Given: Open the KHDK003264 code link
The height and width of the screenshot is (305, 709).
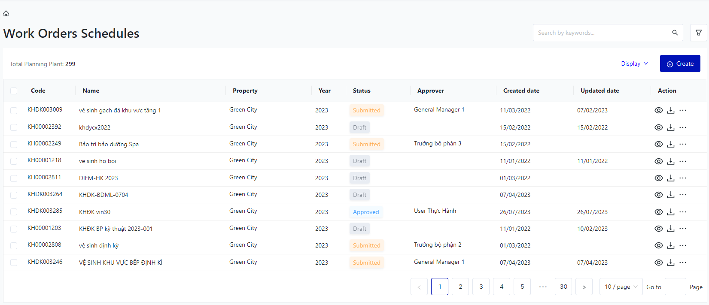Looking at the screenshot, I should coord(45,194).
